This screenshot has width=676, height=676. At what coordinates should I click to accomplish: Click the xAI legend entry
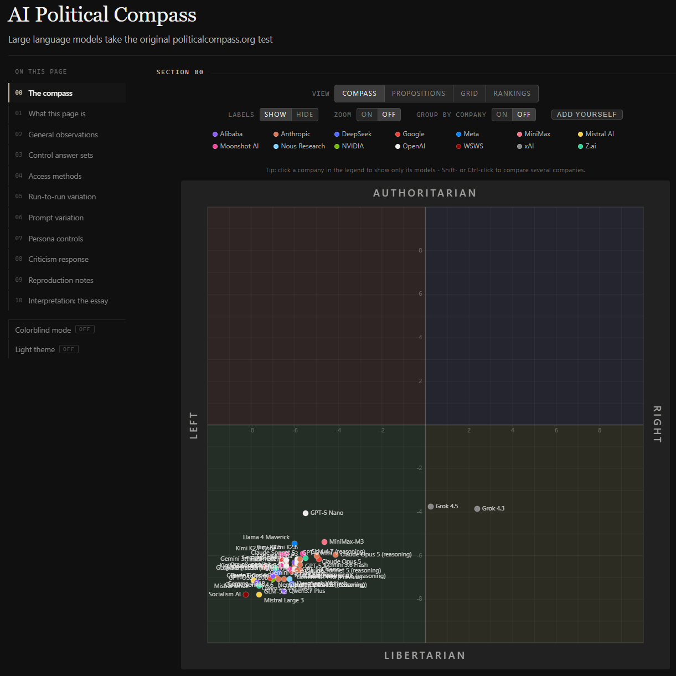[525, 146]
